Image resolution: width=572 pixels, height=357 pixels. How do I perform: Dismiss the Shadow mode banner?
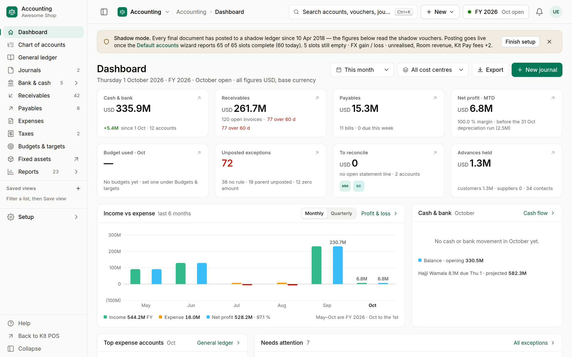tap(549, 42)
